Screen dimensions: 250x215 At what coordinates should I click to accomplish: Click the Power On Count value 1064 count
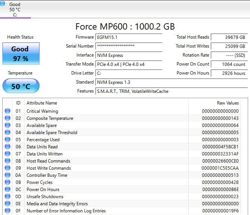229,64
